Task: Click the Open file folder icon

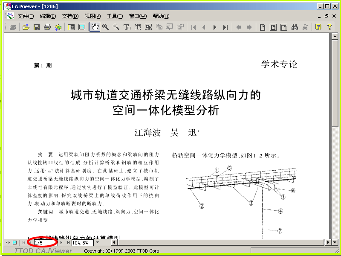Action: pyautogui.click(x=26, y=27)
